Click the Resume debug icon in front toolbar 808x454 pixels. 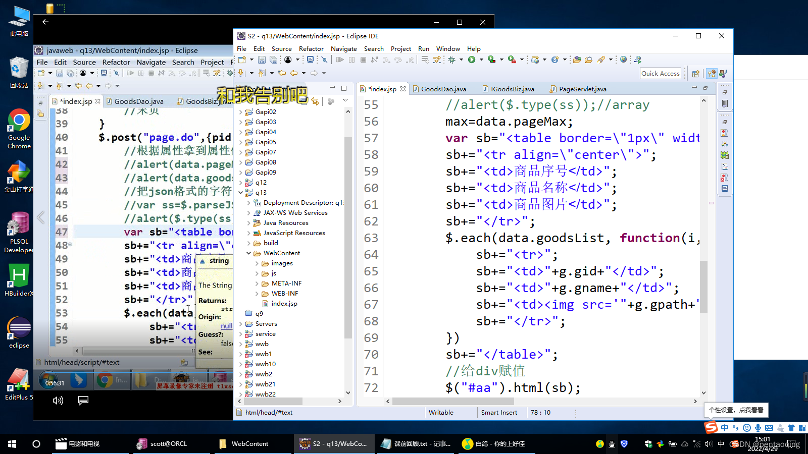(340, 60)
